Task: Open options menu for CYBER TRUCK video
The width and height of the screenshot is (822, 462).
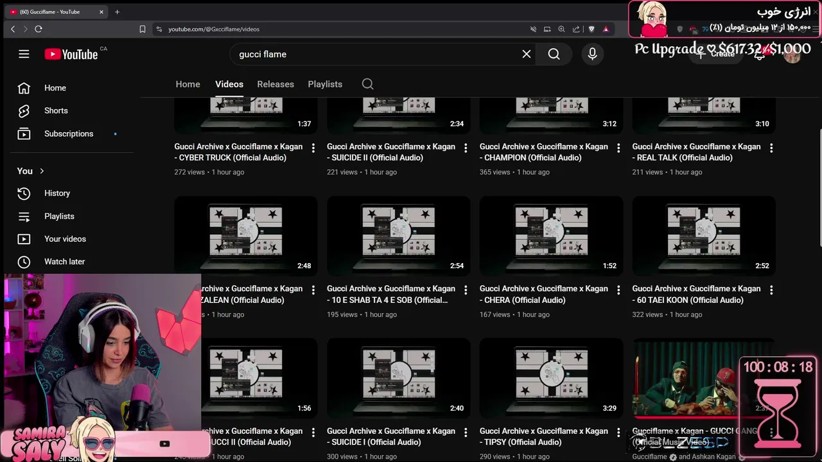Action: [313, 148]
